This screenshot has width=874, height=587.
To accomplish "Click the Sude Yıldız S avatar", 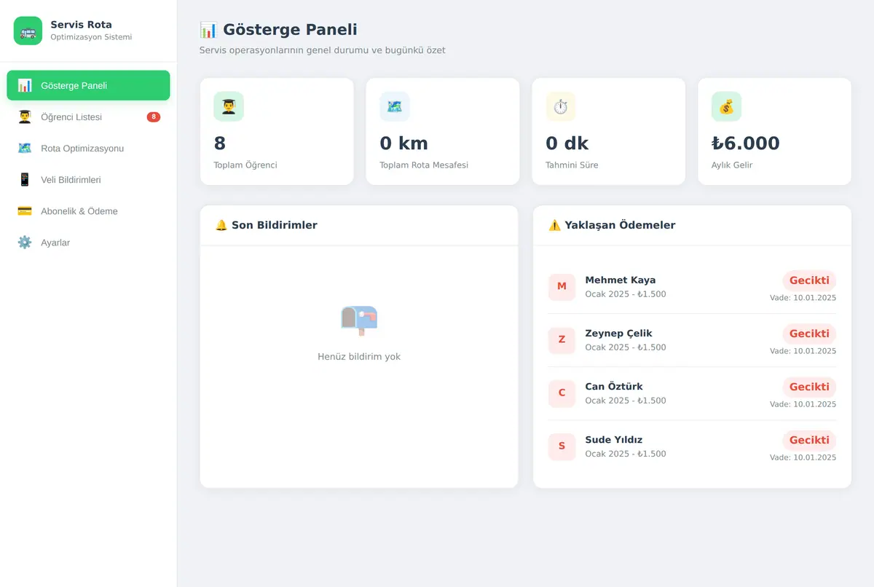I will (562, 446).
